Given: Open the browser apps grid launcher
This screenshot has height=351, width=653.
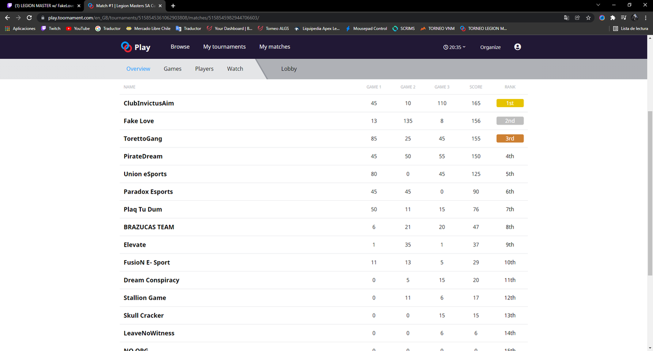Looking at the screenshot, I should coord(6,28).
